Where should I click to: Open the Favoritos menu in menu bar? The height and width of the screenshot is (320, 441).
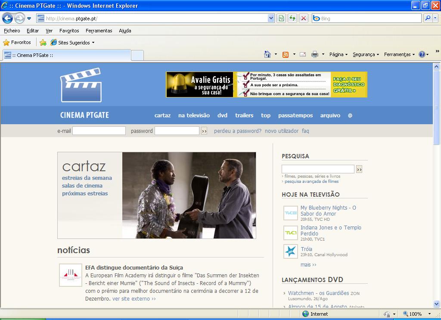pyautogui.click(x=69, y=31)
